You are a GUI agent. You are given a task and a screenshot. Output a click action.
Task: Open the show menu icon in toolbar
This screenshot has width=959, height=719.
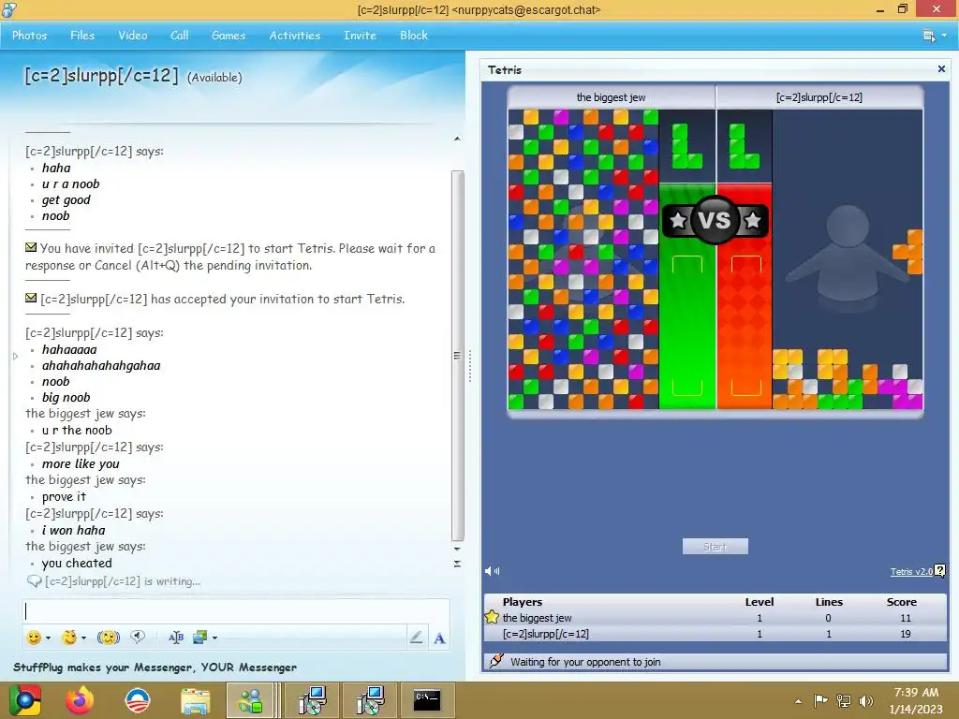tap(929, 36)
